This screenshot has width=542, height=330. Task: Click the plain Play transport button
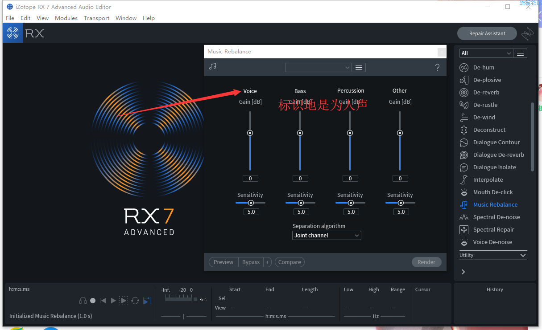tap(113, 301)
